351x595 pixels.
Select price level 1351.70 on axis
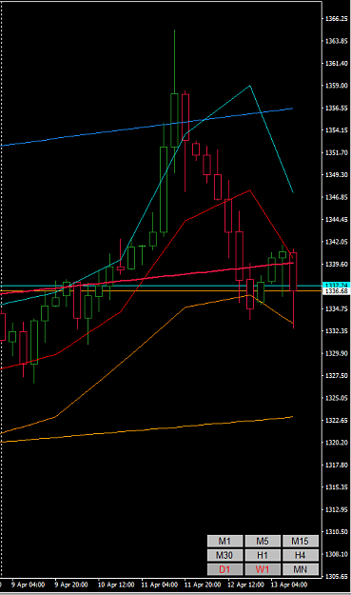point(337,152)
